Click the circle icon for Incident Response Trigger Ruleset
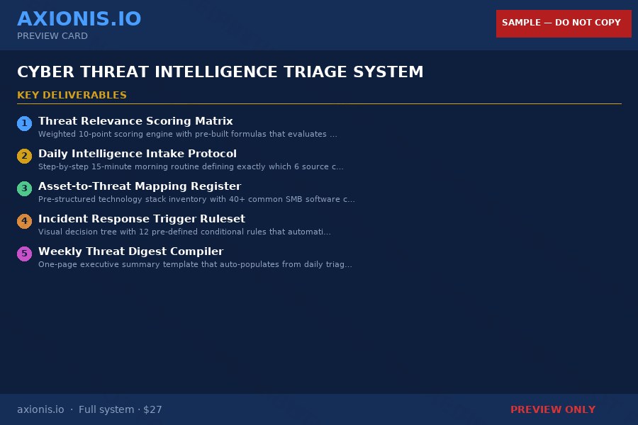The image size is (638, 425). [24, 220]
